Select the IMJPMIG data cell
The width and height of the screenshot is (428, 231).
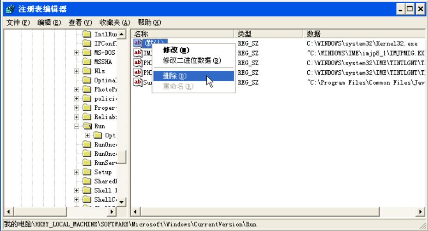pyautogui.click(x=366, y=53)
